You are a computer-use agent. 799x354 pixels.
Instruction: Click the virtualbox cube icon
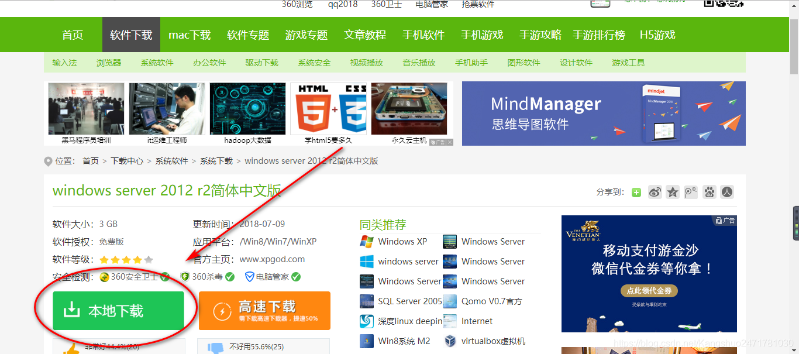(450, 341)
